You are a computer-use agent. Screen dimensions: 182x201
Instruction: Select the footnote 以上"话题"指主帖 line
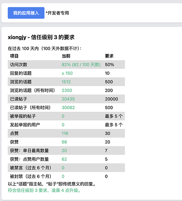pyautogui.click(x=52, y=184)
